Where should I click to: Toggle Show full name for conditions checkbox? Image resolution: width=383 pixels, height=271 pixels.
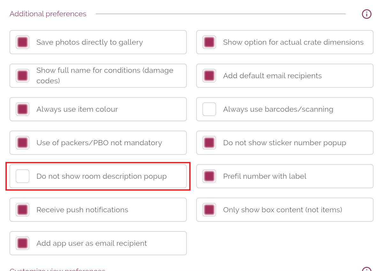(x=22, y=76)
